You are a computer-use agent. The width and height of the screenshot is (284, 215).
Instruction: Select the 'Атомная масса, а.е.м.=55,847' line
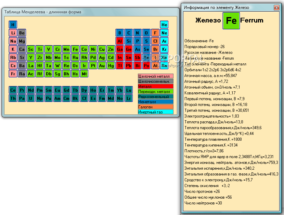coord(211,76)
